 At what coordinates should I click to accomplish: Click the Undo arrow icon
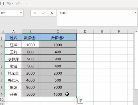[x=9, y=3]
